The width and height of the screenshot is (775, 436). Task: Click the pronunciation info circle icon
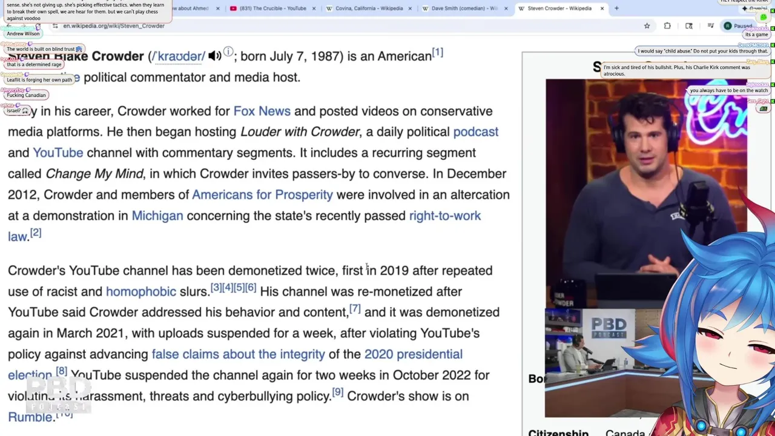click(228, 53)
